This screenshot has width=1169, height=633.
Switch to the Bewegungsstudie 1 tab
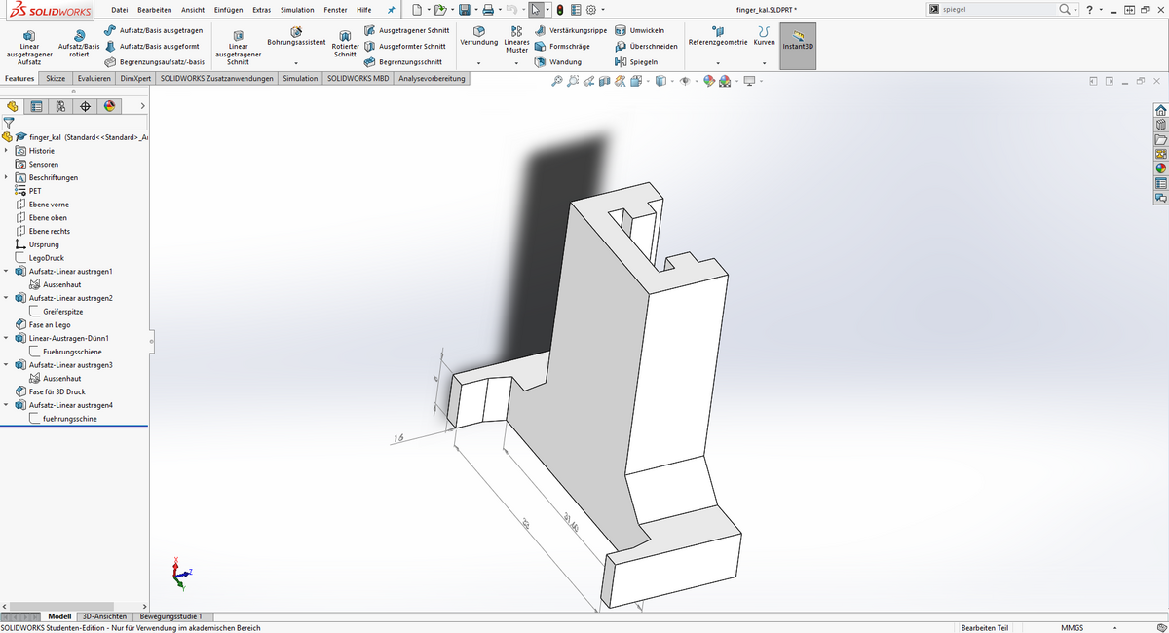click(171, 616)
